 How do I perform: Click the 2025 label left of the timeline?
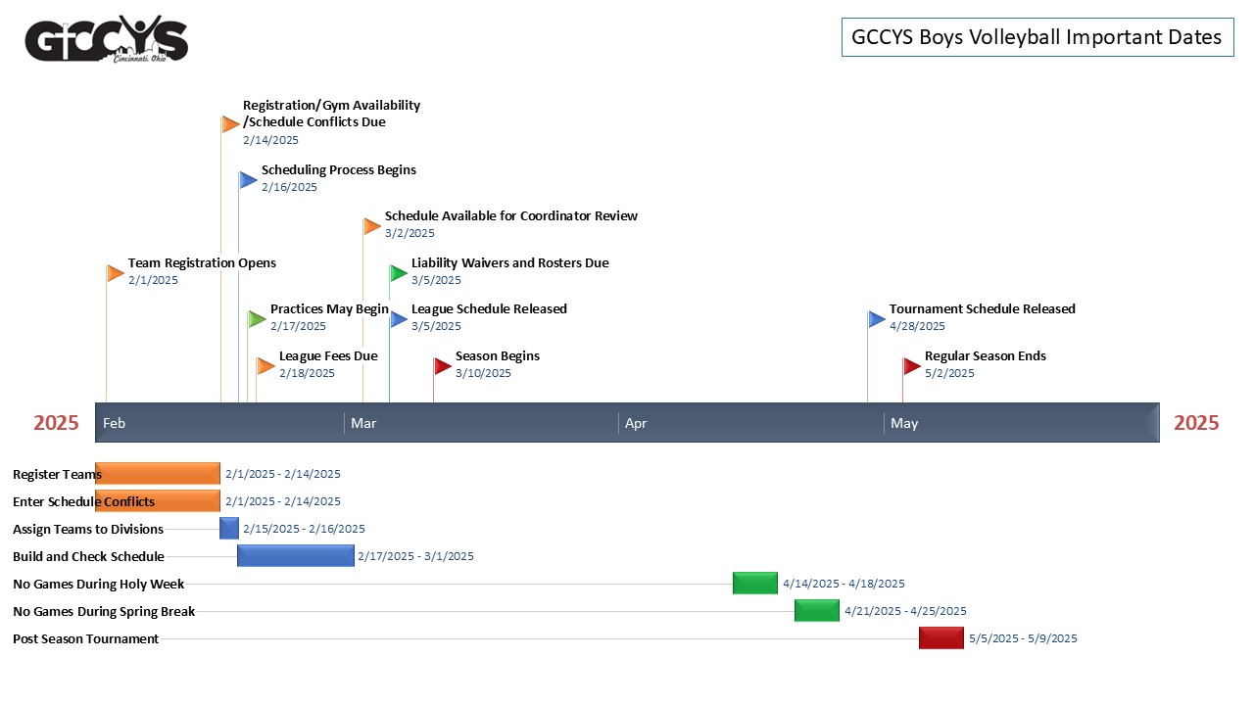click(56, 423)
